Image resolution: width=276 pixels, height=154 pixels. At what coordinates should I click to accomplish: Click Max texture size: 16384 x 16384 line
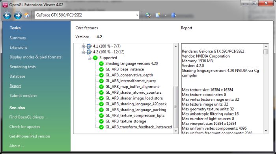tap(207, 90)
